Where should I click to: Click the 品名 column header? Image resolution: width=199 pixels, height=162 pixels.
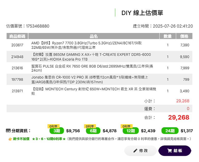[94, 36]
